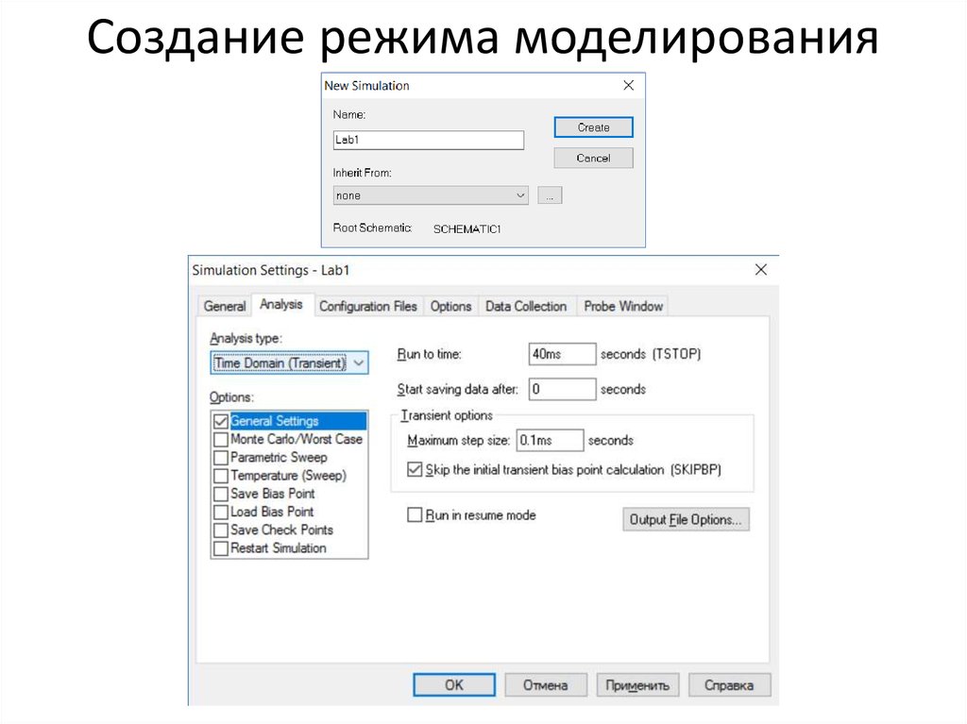Switch to the Probe Window tab
Image resolution: width=967 pixels, height=724 pixels.
tap(622, 306)
